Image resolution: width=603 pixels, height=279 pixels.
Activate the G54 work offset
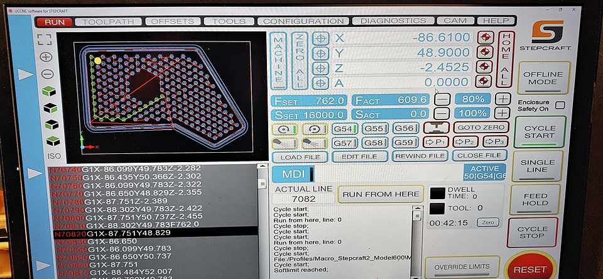point(345,129)
